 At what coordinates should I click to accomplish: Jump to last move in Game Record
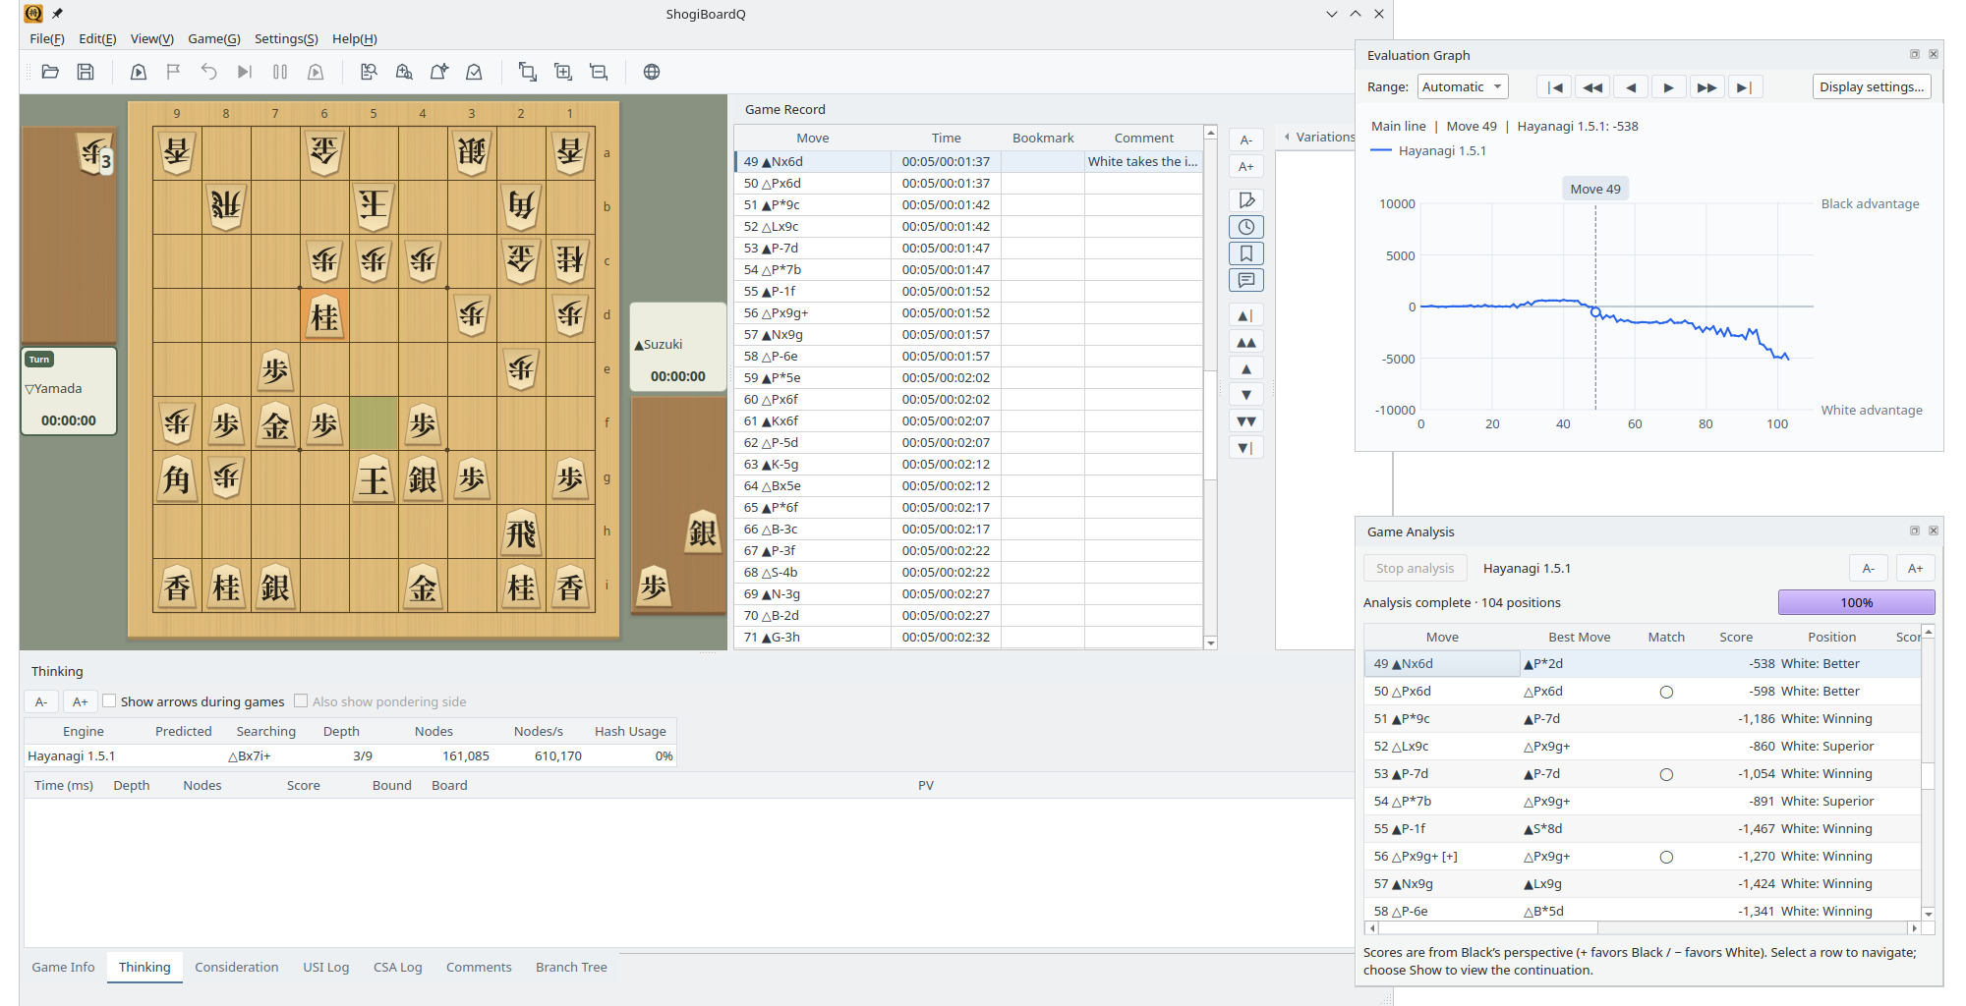pyautogui.click(x=1246, y=448)
